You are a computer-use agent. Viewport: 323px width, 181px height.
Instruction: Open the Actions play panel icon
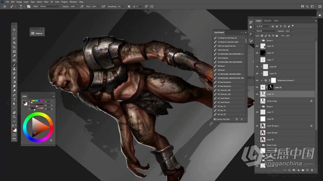(x=251, y=27)
